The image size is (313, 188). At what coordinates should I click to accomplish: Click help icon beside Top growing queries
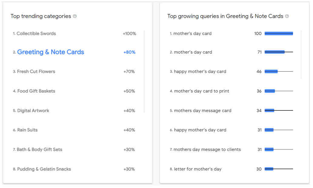pos(287,16)
